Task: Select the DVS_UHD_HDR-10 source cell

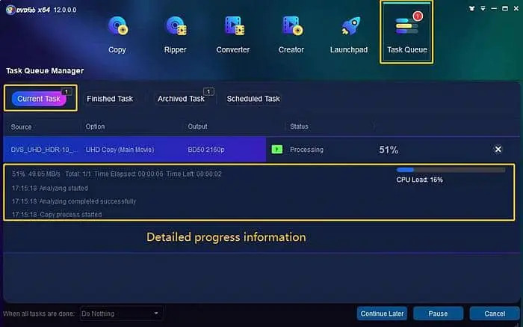Action: coord(43,150)
